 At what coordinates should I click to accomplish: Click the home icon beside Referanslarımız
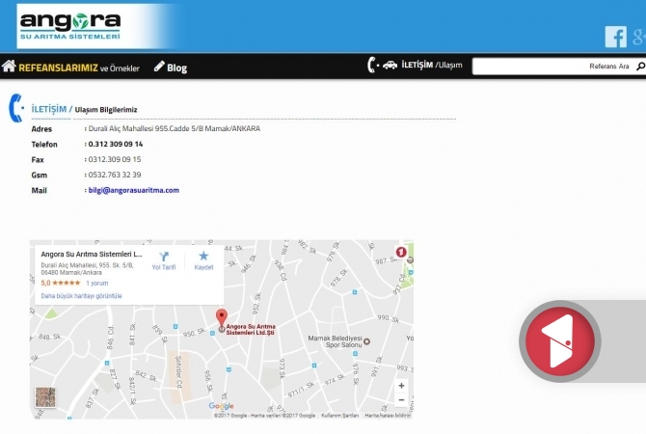9,66
